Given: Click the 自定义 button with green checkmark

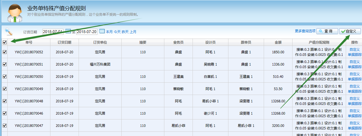Looking at the screenshot, I should 350,31.
